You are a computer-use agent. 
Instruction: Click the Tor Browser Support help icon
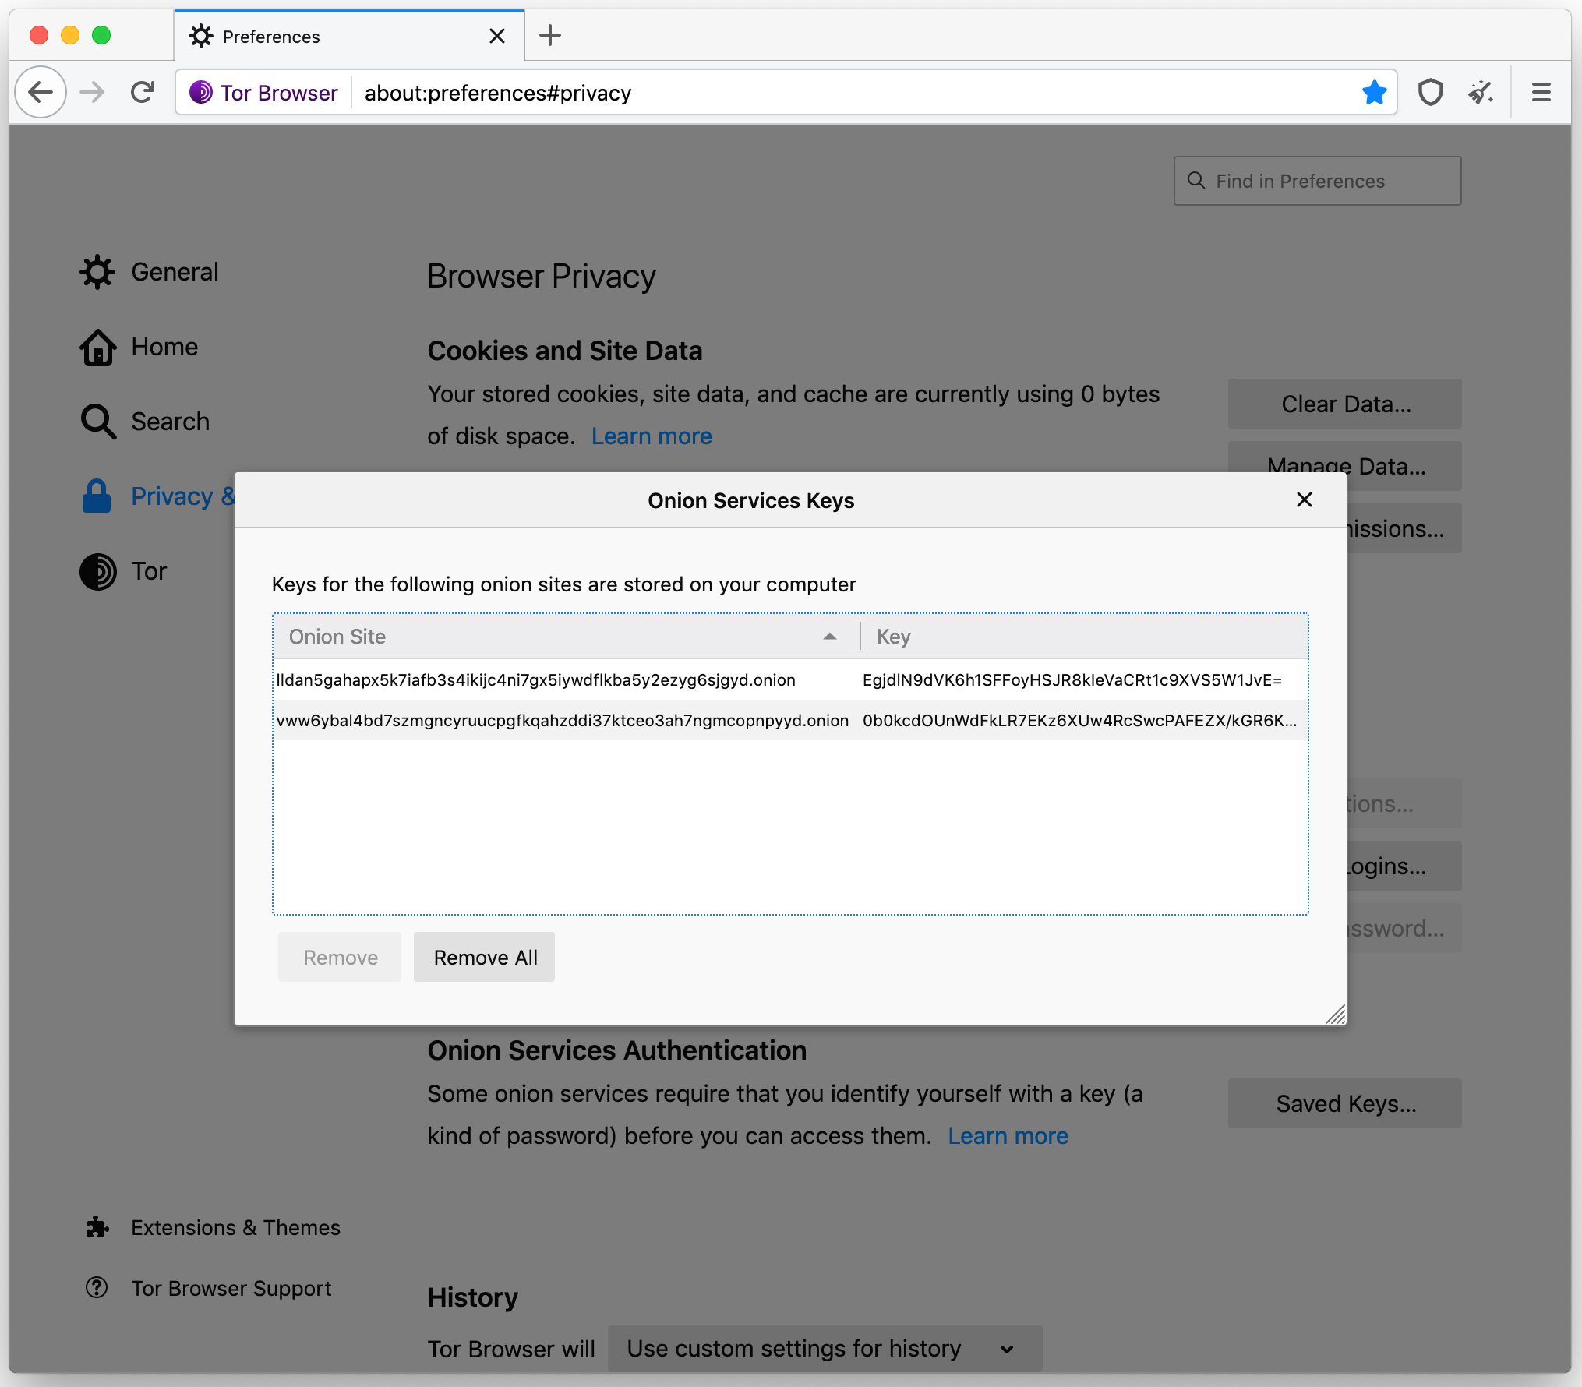click(97, 1288)
